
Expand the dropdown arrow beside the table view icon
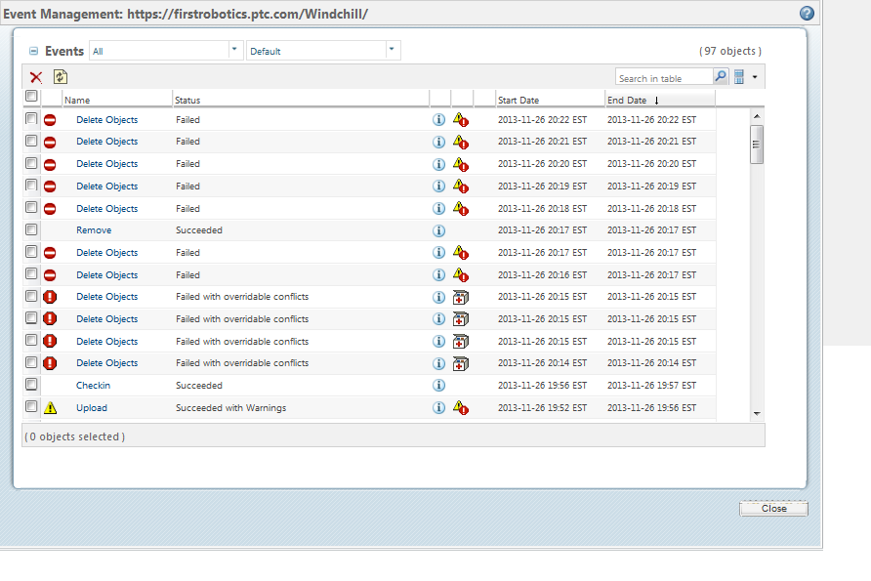753,76
